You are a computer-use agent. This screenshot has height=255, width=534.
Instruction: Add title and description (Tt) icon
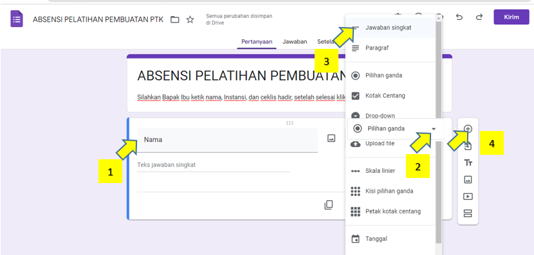point(468,163)
